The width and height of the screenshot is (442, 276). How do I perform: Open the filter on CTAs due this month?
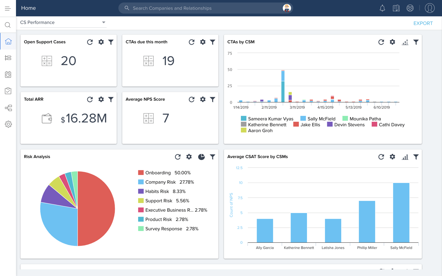pyautogui.click(x=212, y=42)
